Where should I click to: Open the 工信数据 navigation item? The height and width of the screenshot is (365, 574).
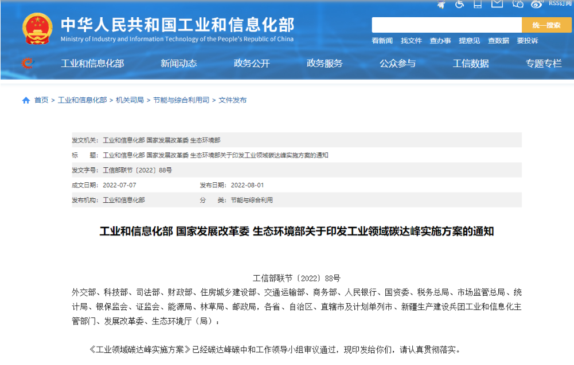[x=471, y=64]
